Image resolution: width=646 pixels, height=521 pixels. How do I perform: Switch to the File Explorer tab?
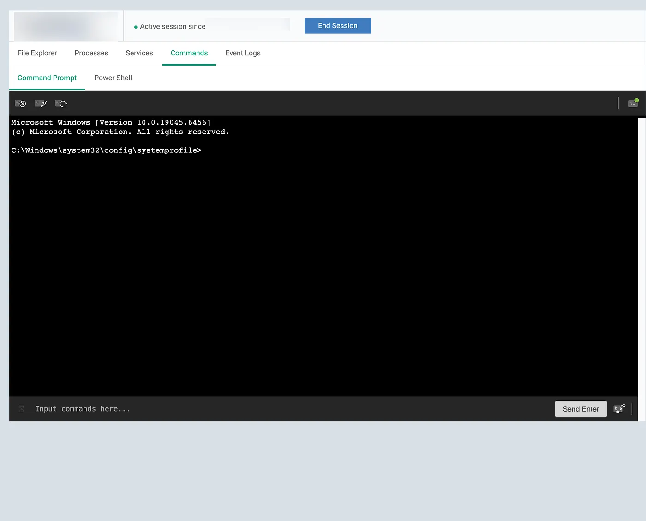(37, 53)
